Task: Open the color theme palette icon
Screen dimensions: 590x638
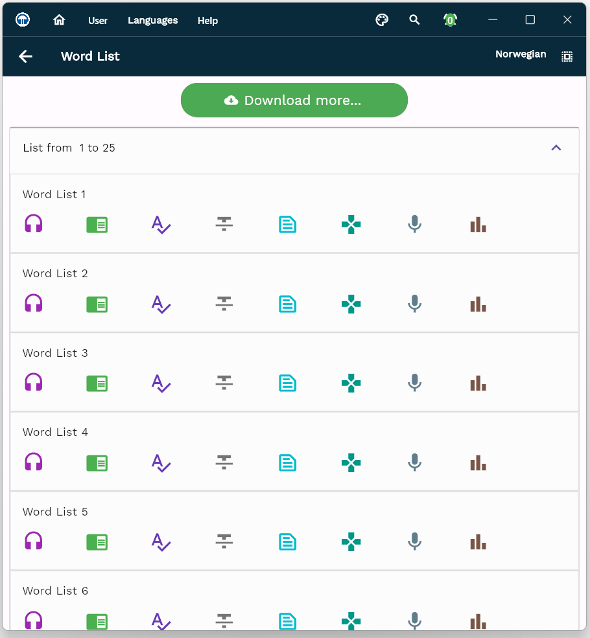Action: (382, 20)
